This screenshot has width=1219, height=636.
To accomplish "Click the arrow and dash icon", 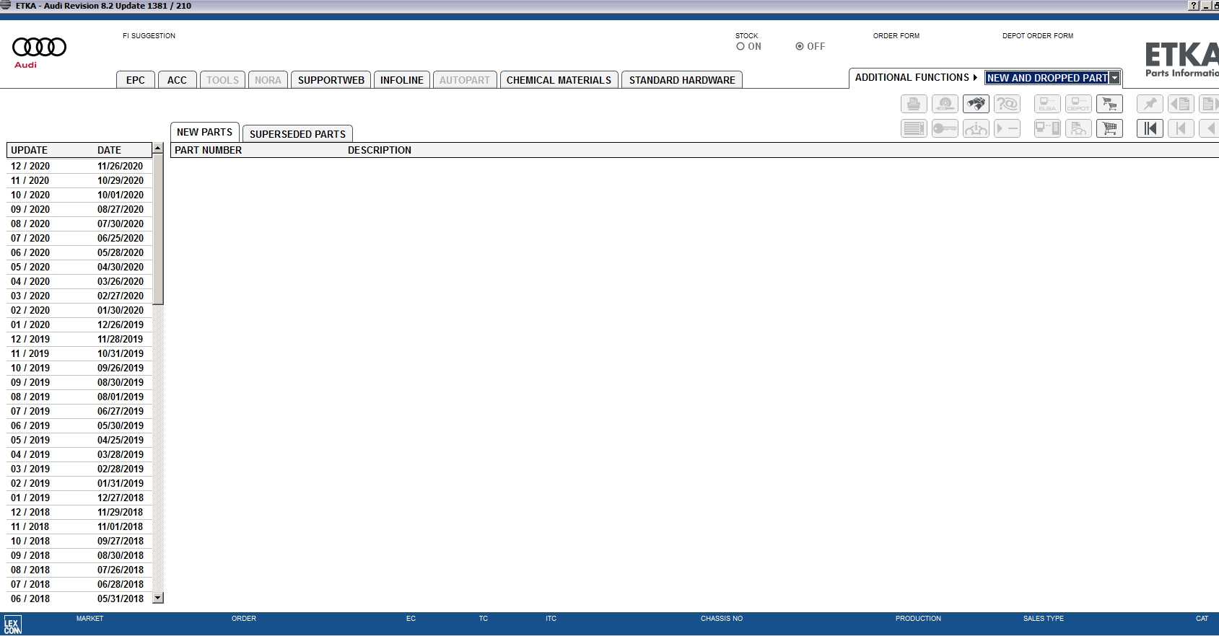I will pos(1007,128).
